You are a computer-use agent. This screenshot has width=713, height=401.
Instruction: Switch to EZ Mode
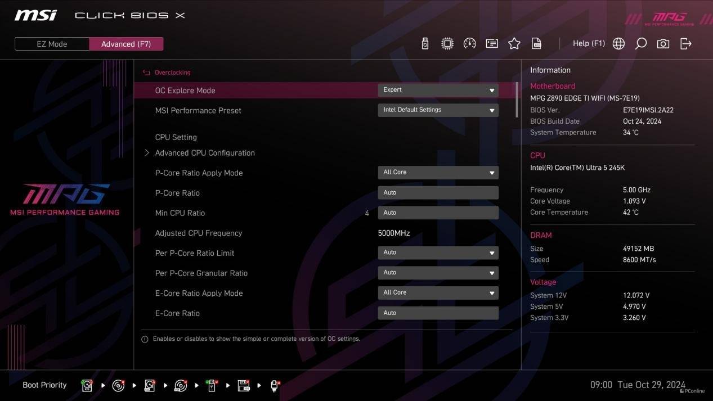52,44
